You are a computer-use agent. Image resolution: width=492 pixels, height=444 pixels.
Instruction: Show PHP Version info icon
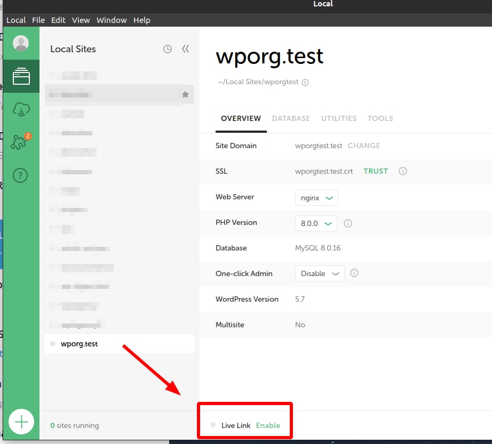click(348, 223)
